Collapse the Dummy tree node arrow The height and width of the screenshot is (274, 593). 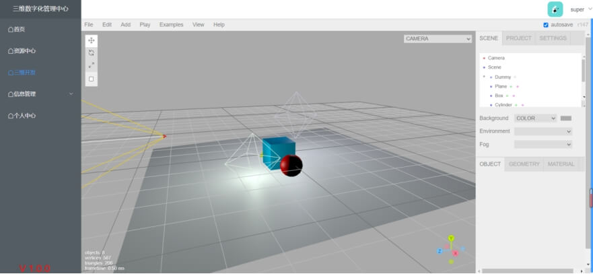pos(484,77)
